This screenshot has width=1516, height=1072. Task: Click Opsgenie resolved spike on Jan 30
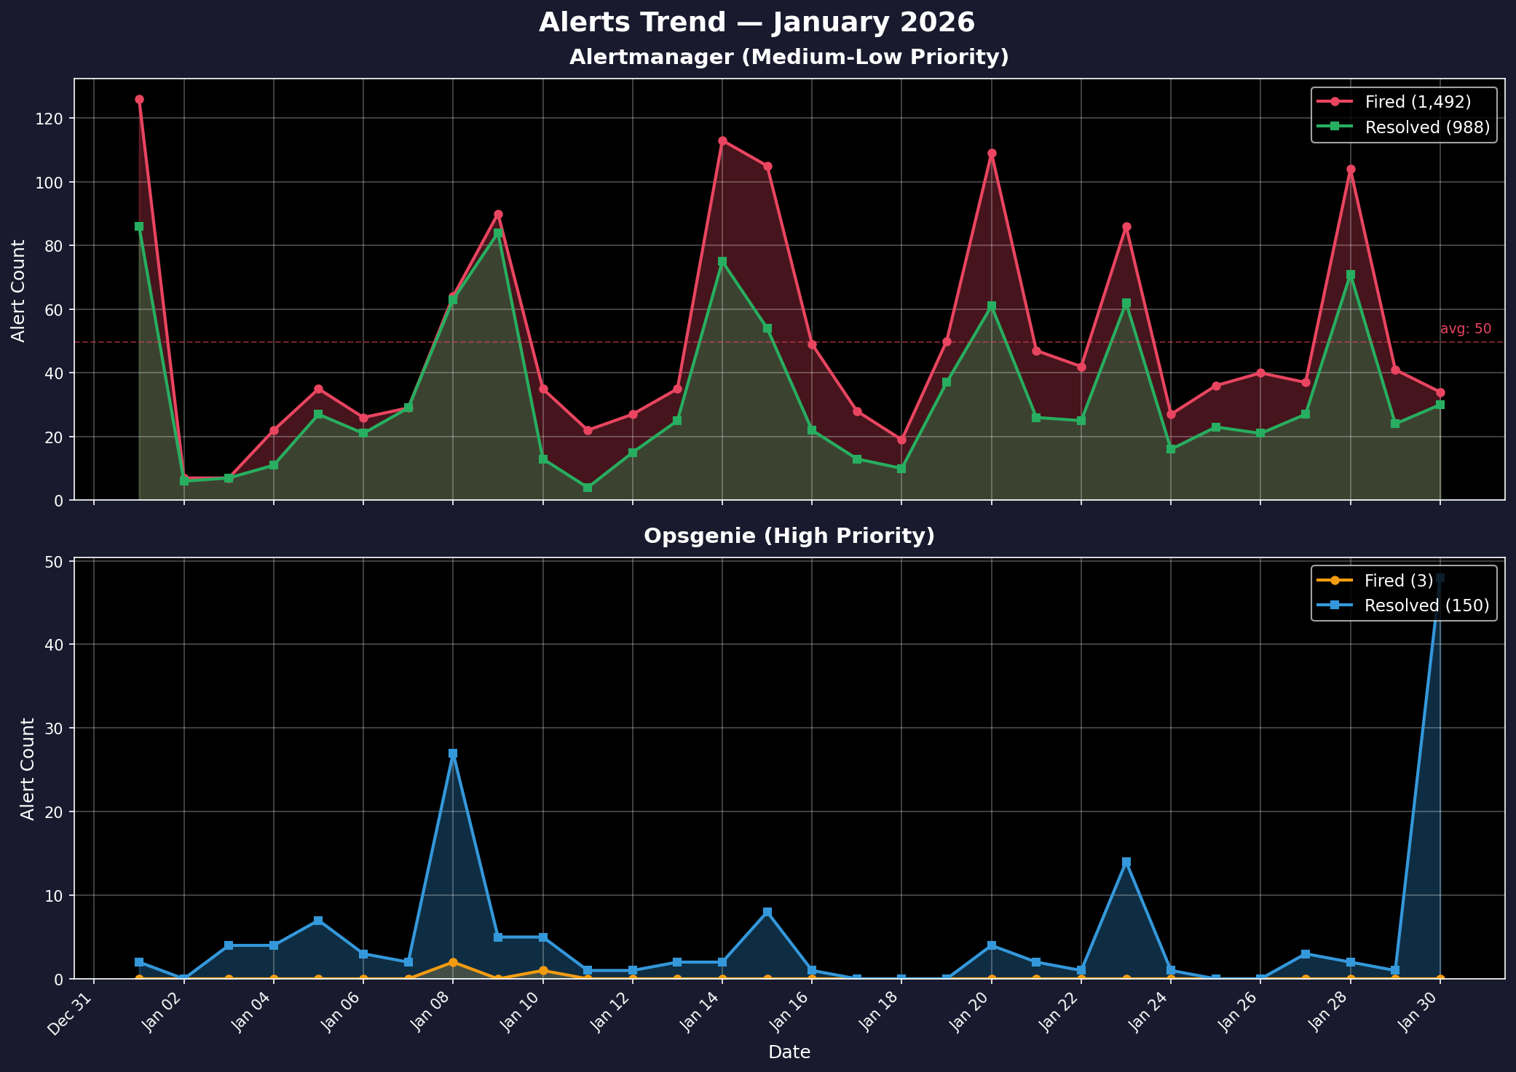[1440, 578]
